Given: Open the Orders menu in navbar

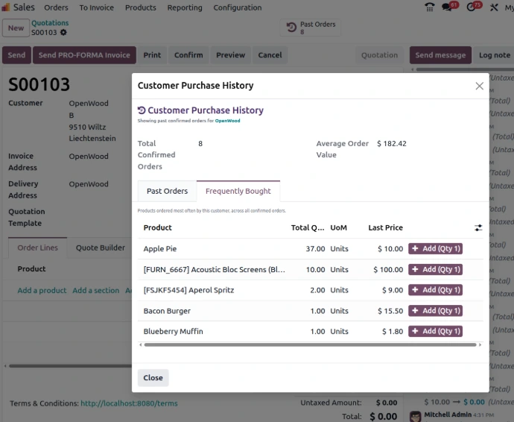Looking at the screenshot, I should coord(56,7).
